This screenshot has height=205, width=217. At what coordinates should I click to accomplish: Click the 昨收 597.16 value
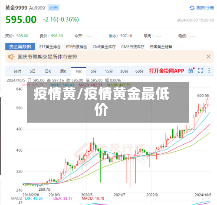[x=126, y=36]
